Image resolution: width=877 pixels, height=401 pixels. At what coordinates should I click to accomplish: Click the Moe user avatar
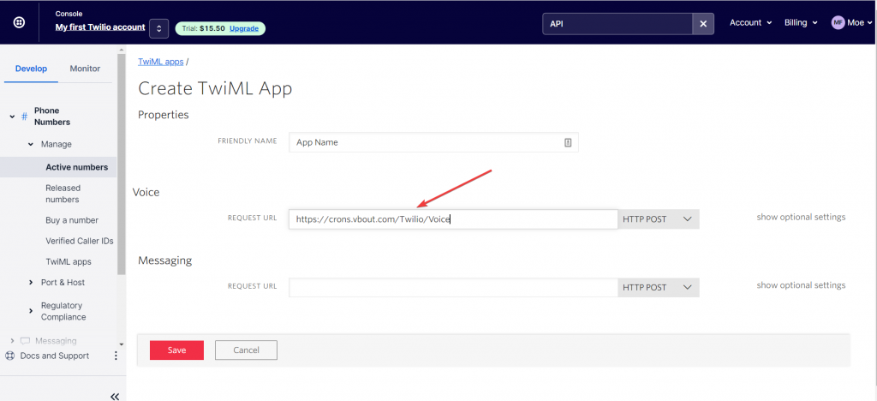pyautogui.click(x=838, y=23)
